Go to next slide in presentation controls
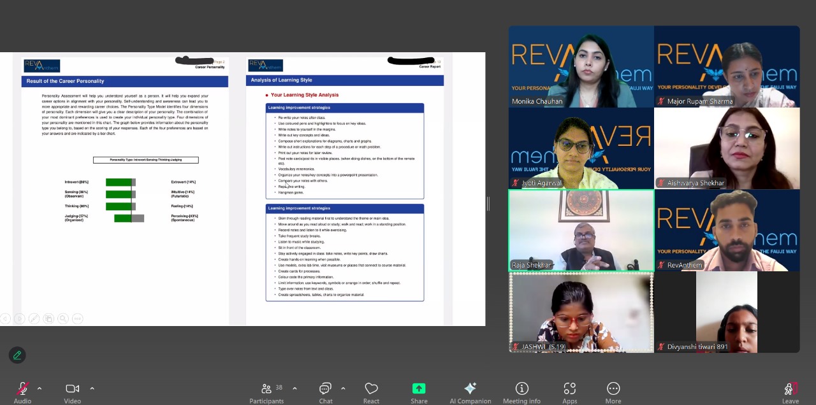This screenshot has width=816, height=405. pyautogui.click(x=19, y=318)
